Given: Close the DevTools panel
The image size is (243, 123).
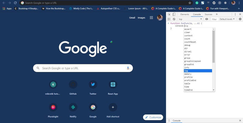Looking at the screenshot, I should [240, 14].
